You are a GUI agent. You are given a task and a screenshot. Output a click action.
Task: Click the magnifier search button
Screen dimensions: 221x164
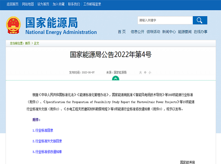200,20
